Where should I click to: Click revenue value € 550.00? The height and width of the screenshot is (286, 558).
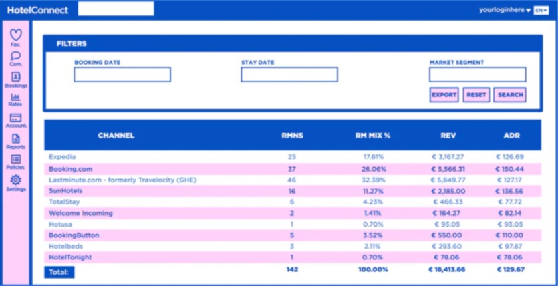(448, 235)
